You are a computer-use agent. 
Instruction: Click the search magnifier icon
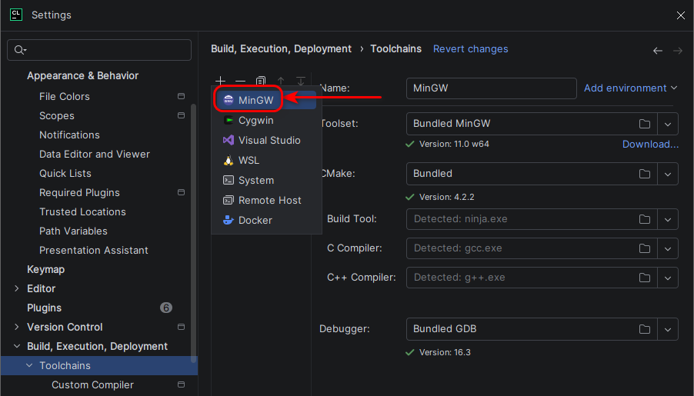tap(20, 50)
